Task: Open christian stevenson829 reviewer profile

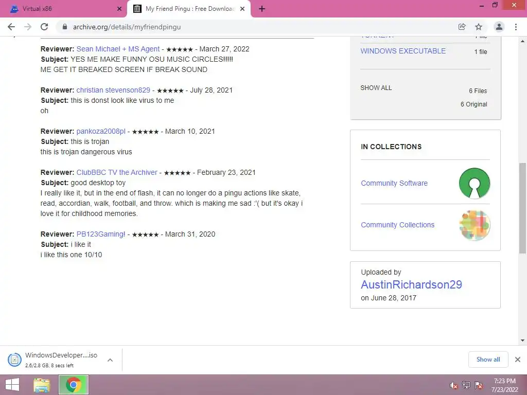Action: (x=113, y=90)
